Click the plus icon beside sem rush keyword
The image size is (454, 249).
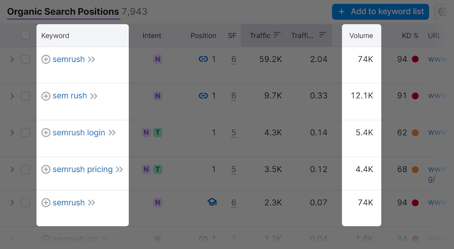[46, 96]
